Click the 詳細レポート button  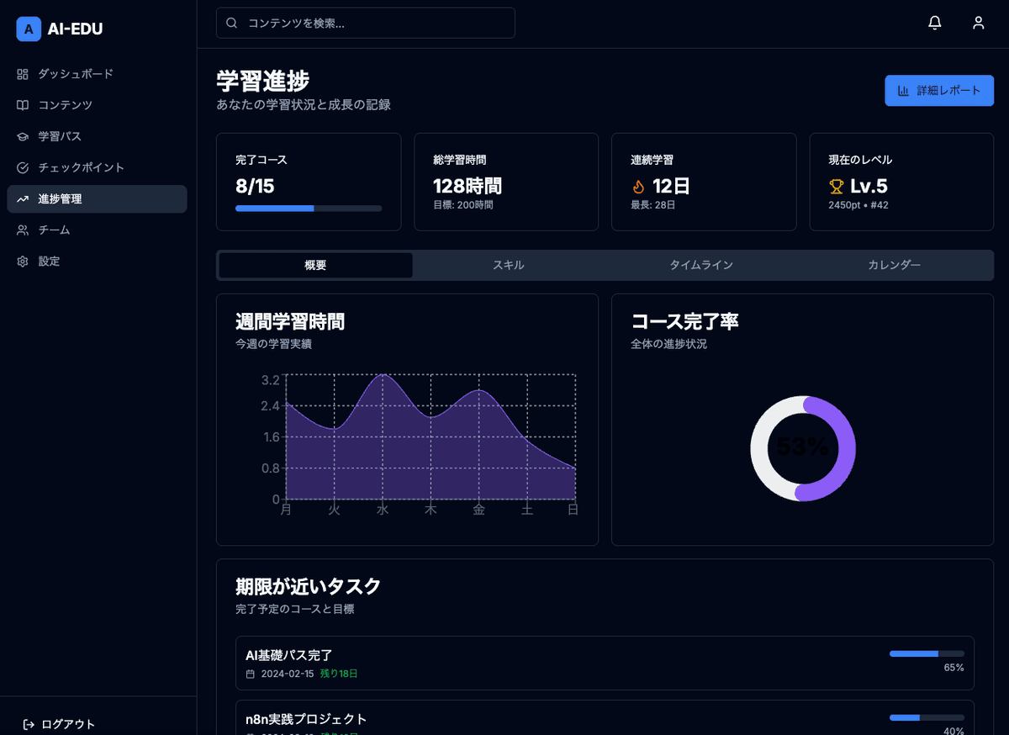tap(939, 90)
